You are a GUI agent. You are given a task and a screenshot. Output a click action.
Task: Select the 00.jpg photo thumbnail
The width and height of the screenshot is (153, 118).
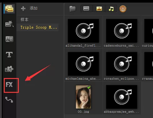83,97
